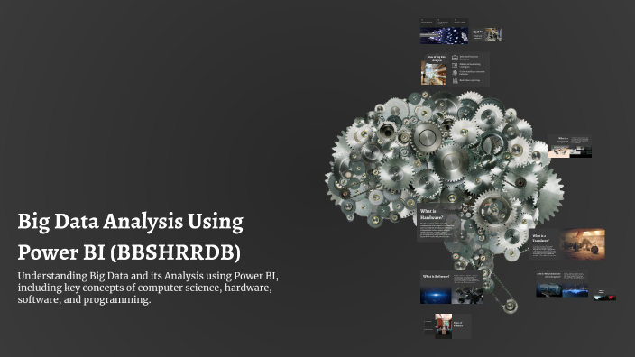Open the 'Uses of Big Data Analysis' frame
The image size is (635, 357).
[x=455, y=69]
